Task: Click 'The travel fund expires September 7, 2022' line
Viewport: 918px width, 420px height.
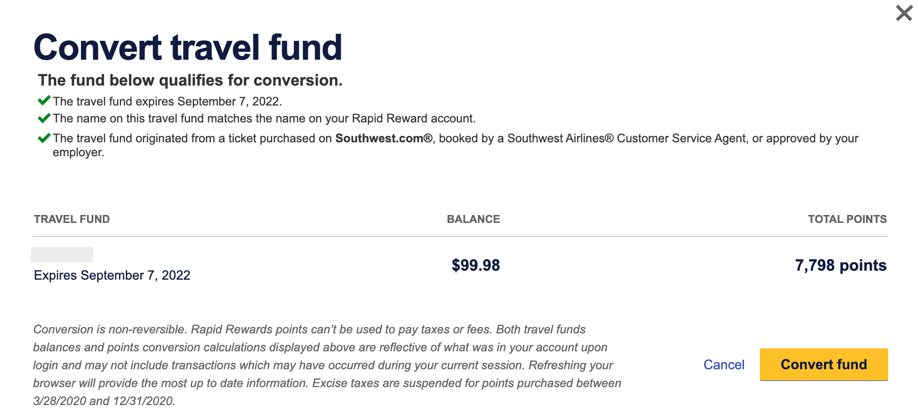Action: [167, 102]
